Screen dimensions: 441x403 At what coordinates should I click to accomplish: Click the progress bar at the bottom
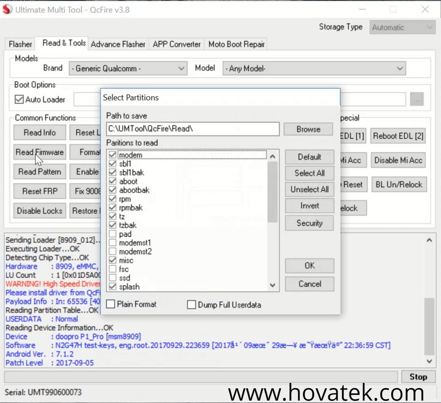point(201,377)
